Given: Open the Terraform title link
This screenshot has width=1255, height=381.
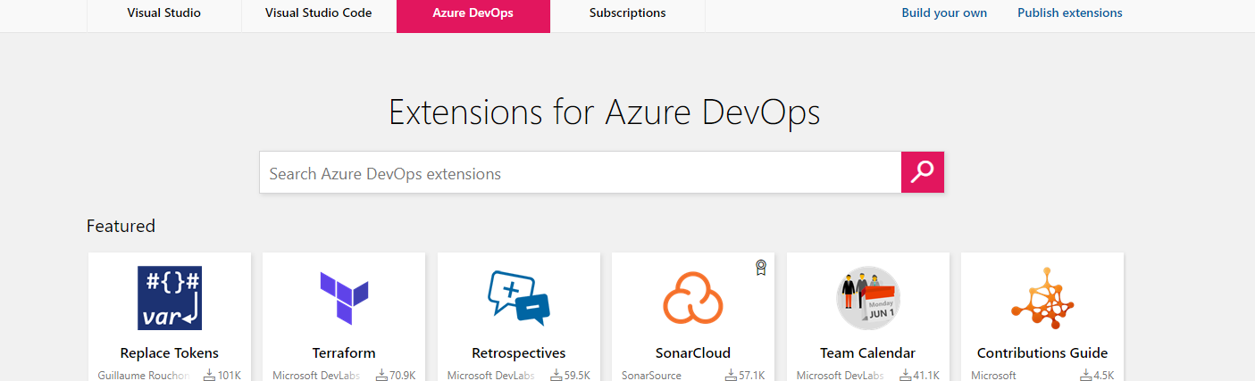Looking at the screenshot, I should pos(344,353).
